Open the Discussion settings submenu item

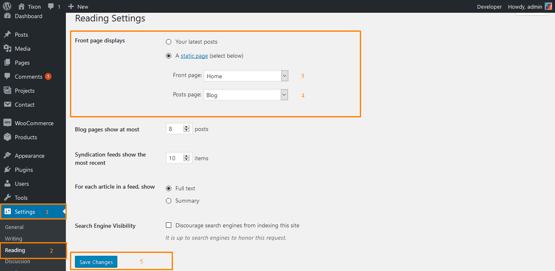point(17,261)
